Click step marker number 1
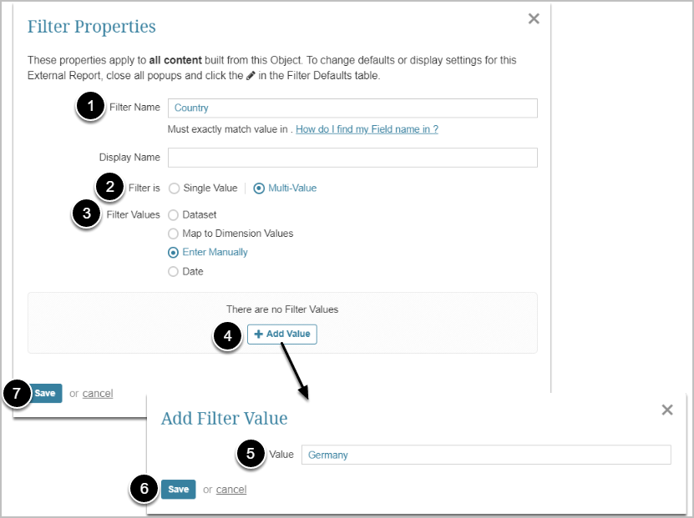Viewport: 694px width, 518px height. point(90,108)
